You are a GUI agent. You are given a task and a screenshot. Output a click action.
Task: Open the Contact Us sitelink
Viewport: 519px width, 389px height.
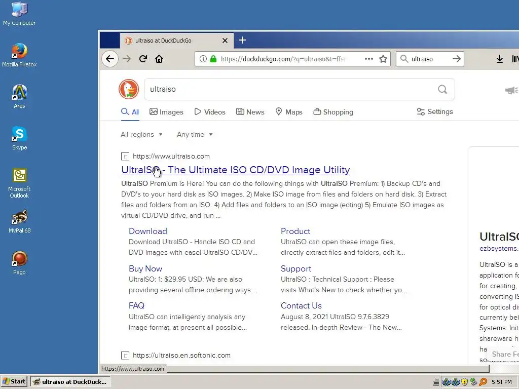(x=301, y=305)
